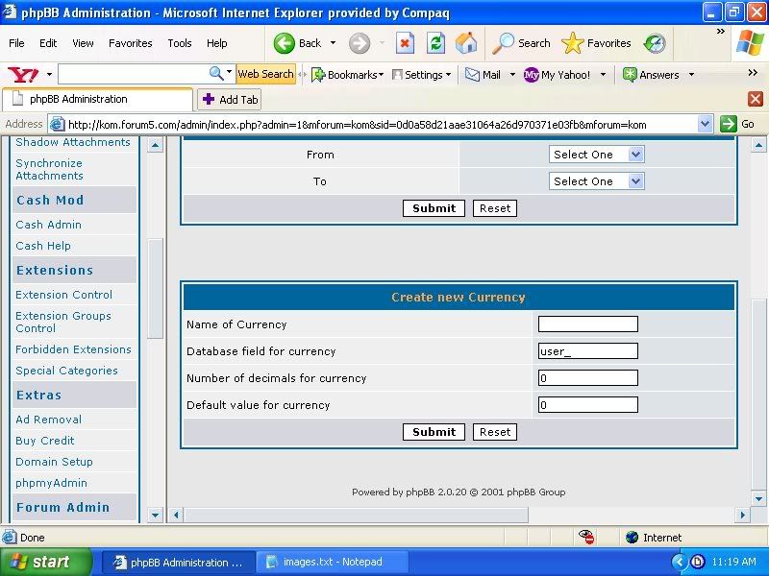Image resolution: width=769 pixels, height=576 pixels.
Task: Click the Back arrow icon
Action: click(285, 43)
